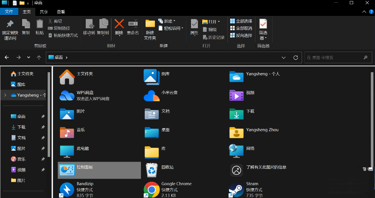Open the Bandizip shortcut
The width and height of the screenshot is (375, 198).
66,189
